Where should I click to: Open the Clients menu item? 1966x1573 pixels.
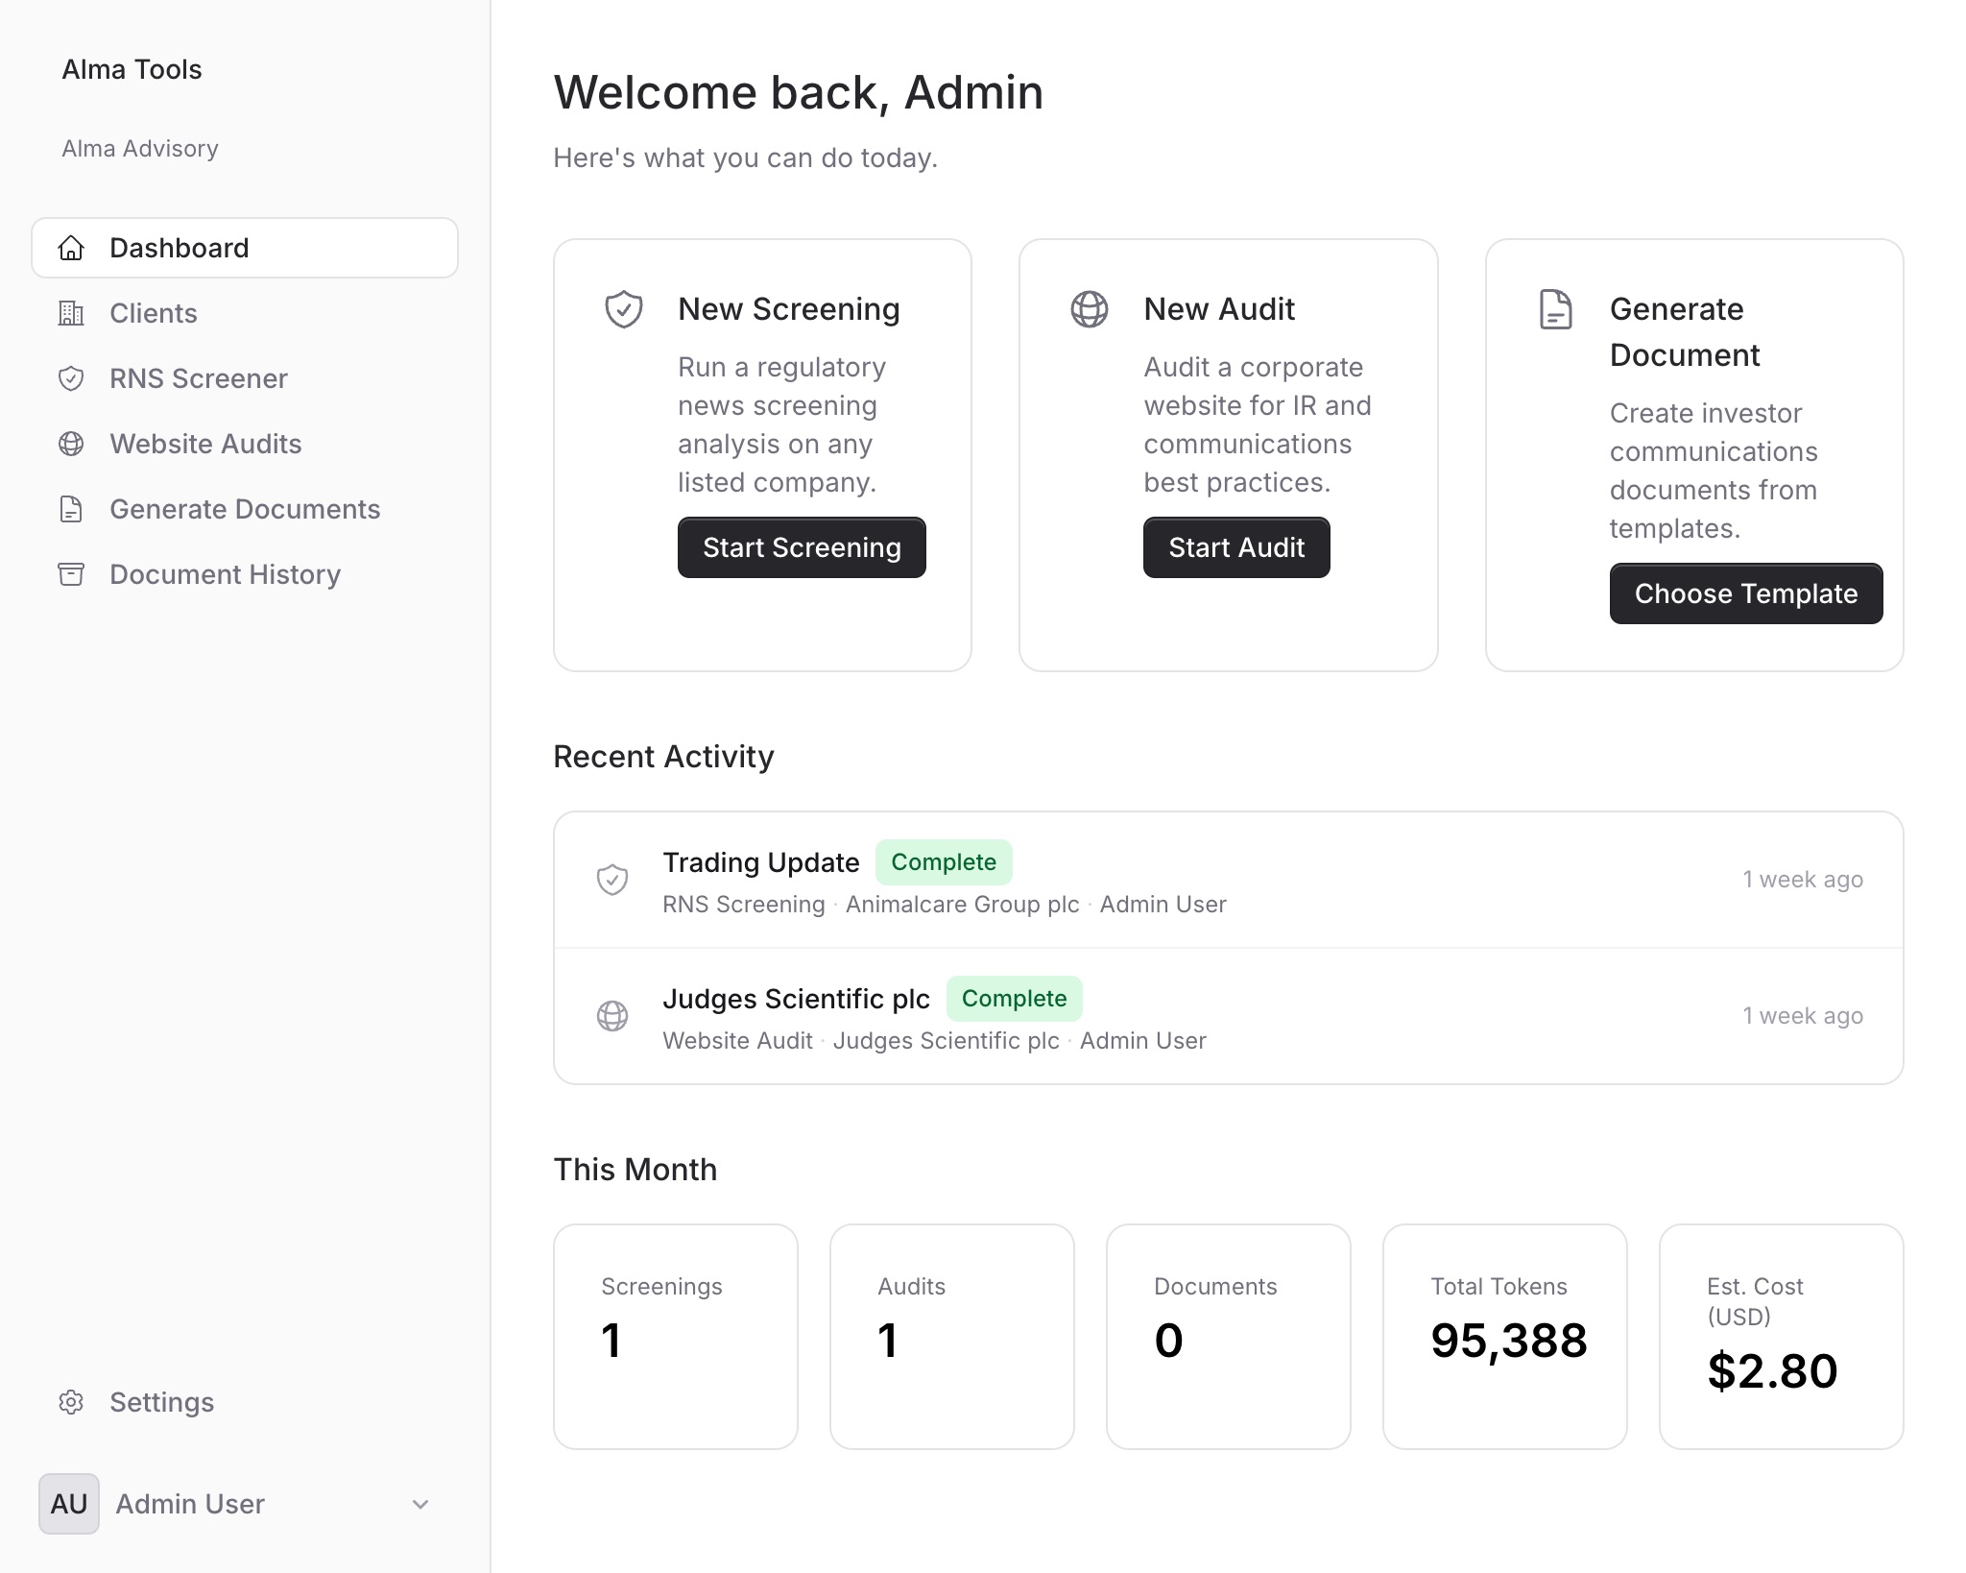[154, 313]
